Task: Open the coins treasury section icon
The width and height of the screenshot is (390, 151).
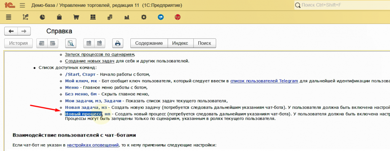Action: pyautogui.click(x=110, y=17)
